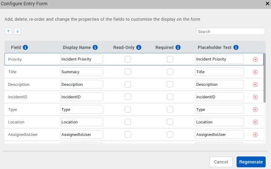Image resolution: width=271 pixels, height=169 pixels.
Task: Remove the Type field row
Action: coord(255,110)
